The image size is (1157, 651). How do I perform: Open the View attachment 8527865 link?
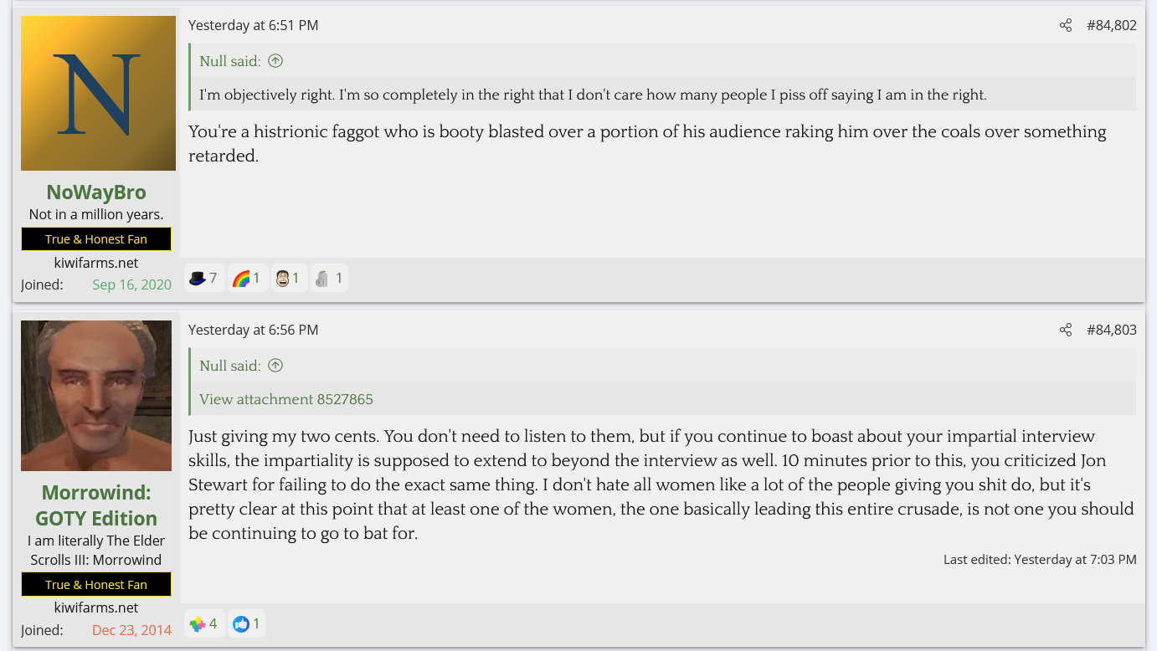pyautogui.click(x=286, y=399)
